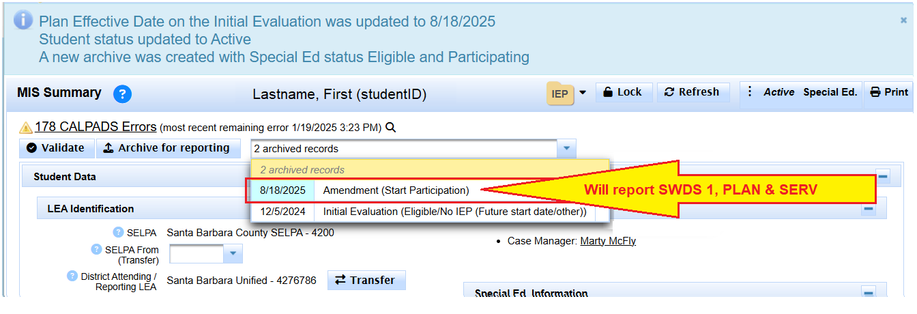
Task: Click the info icon in notification banner
Action: click(23, 20)
